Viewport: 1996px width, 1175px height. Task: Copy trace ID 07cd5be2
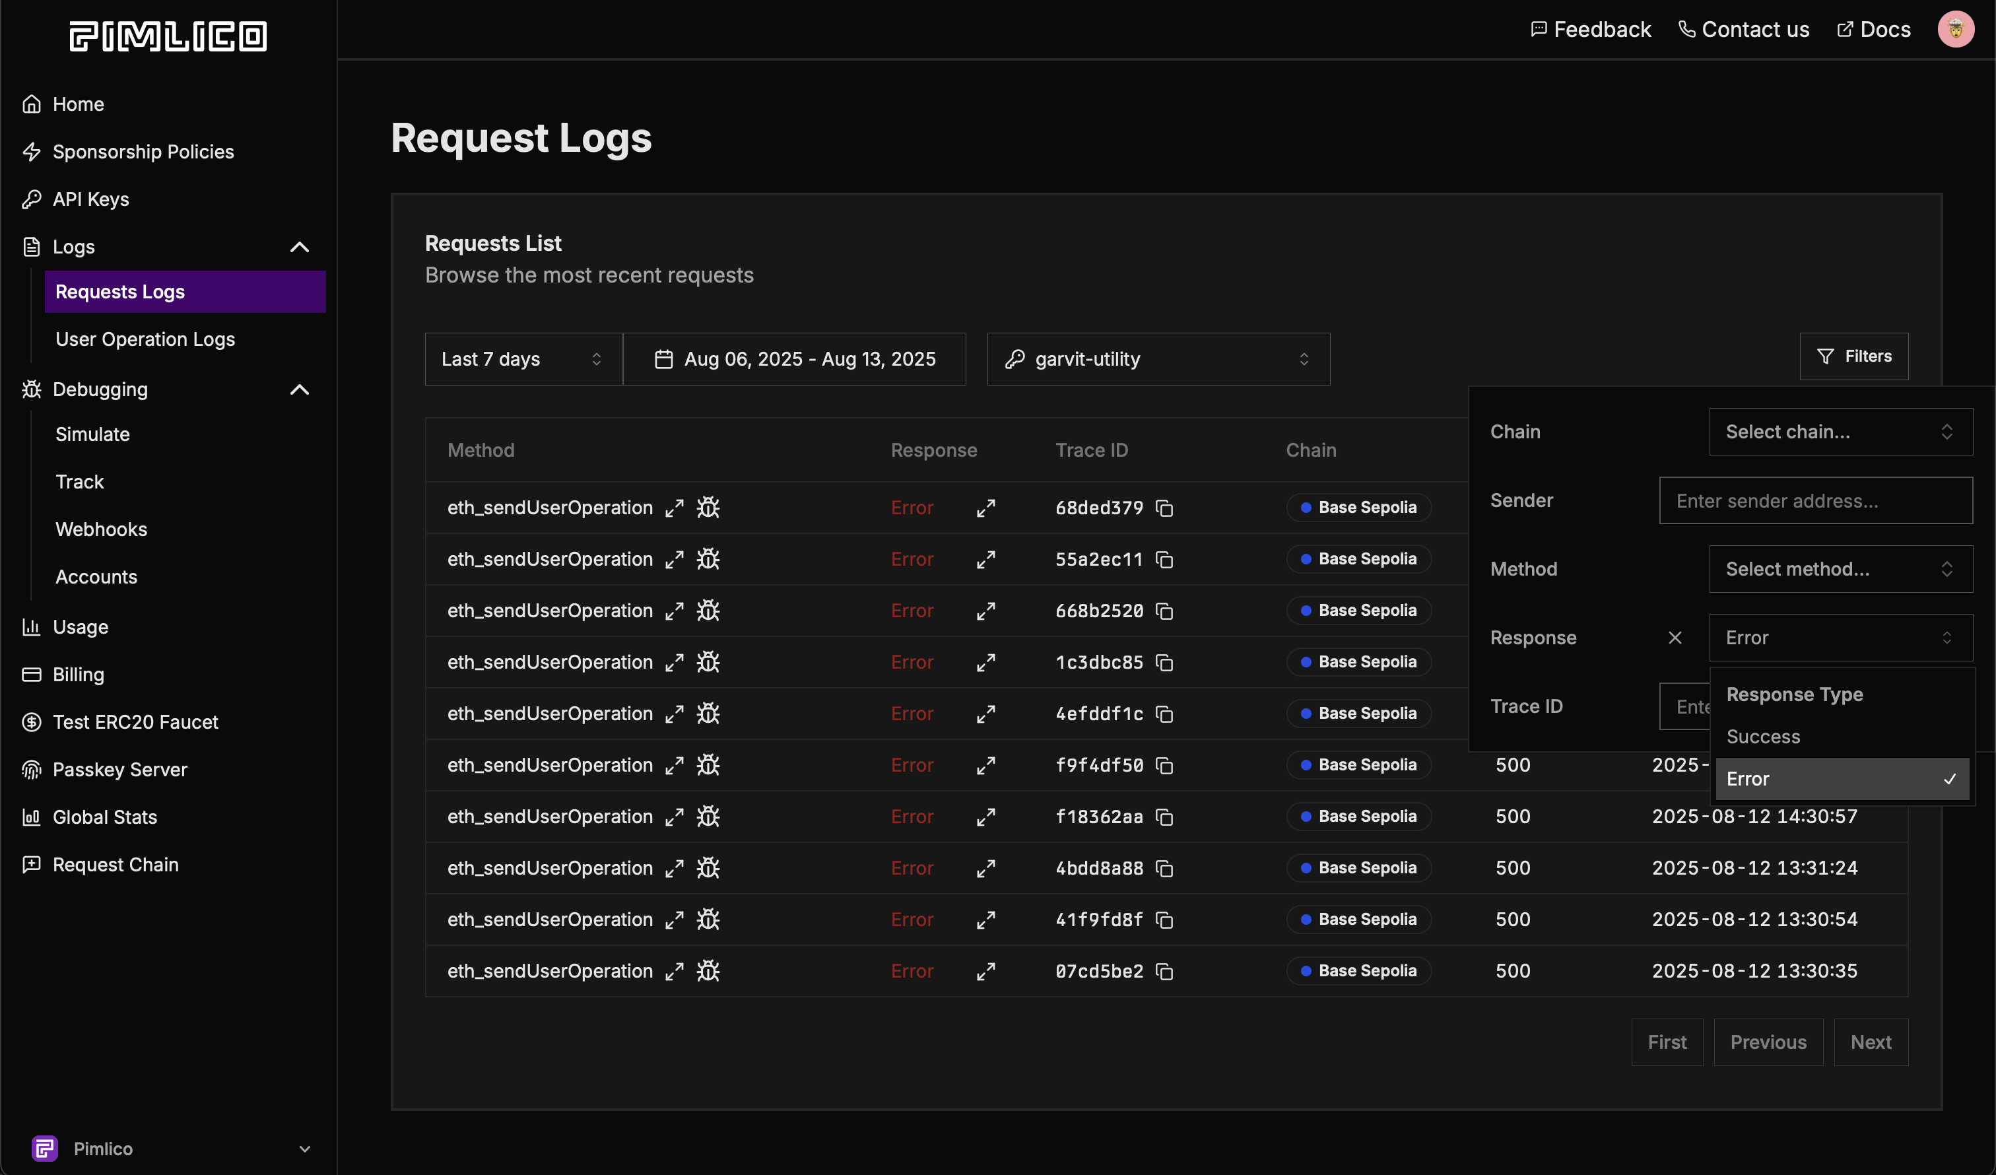click(x=1164, y=972)
